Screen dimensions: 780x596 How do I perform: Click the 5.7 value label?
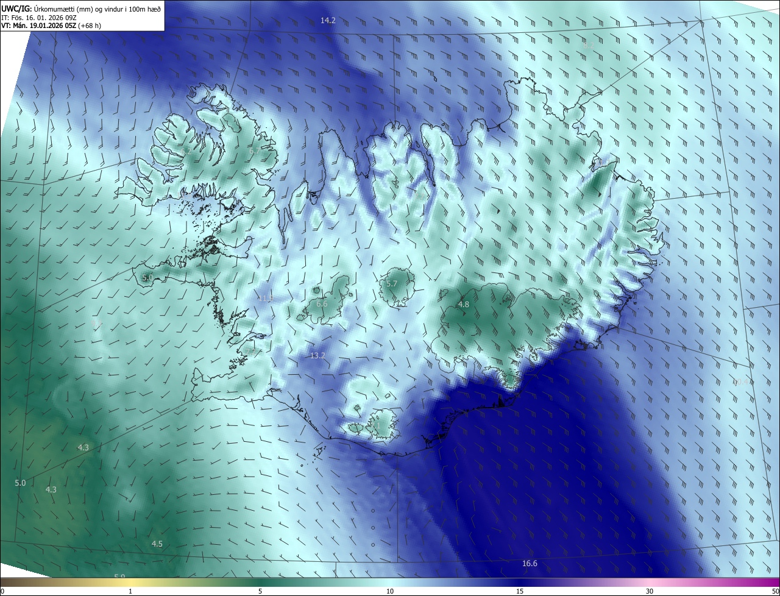tap(392, 283)
